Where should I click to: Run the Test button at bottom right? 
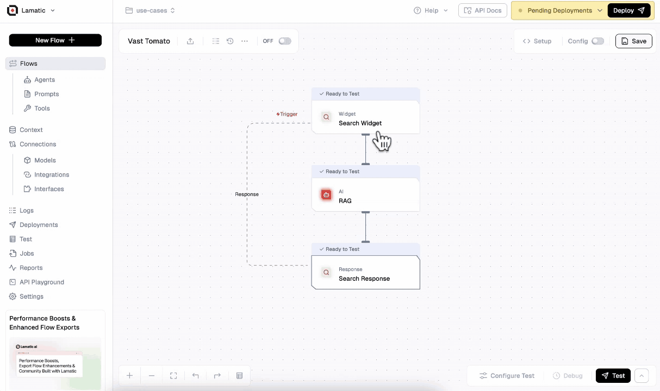coord(613,376)
